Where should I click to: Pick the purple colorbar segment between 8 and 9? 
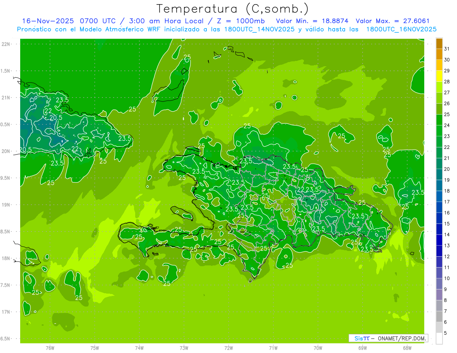[x=439, y=295]
